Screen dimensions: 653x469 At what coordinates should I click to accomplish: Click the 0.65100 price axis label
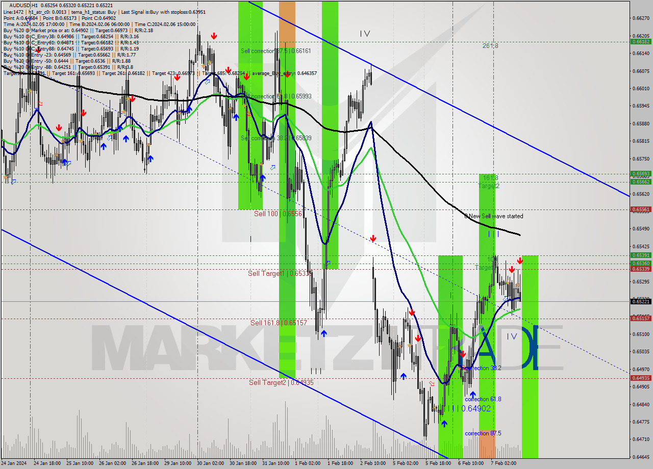tap(640, 334)
